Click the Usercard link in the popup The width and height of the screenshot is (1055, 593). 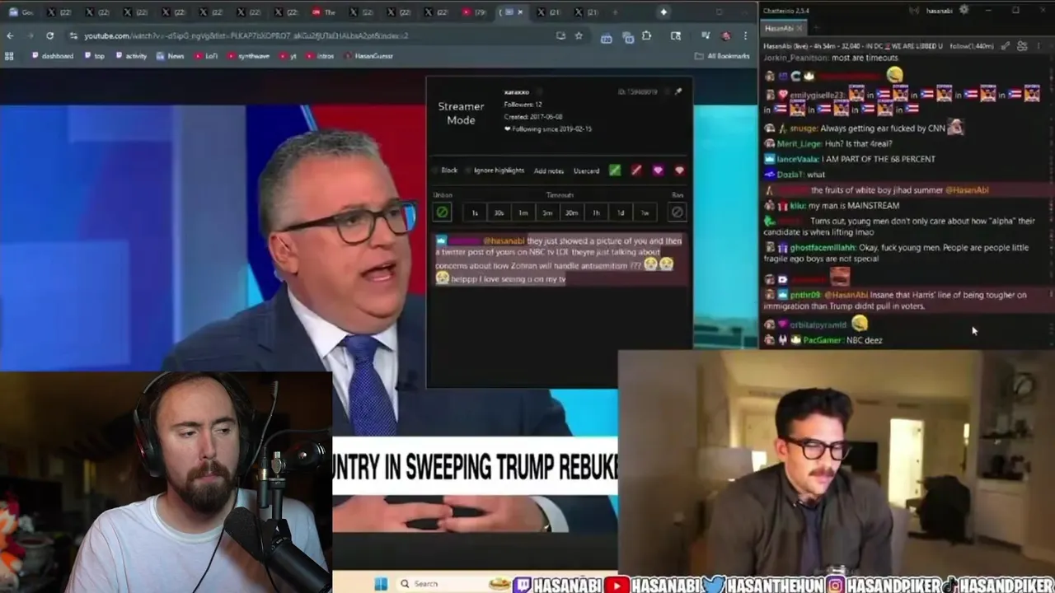coord(586,170)
